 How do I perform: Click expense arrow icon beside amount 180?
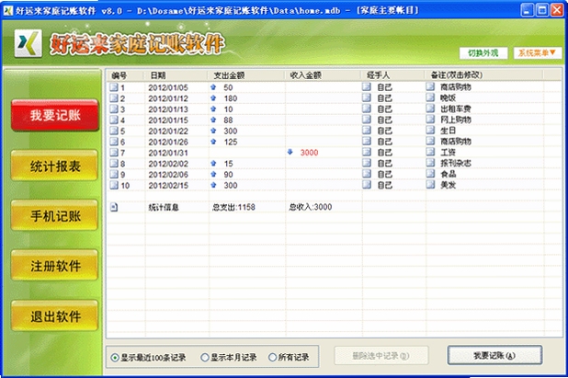[x=213, y=98]
